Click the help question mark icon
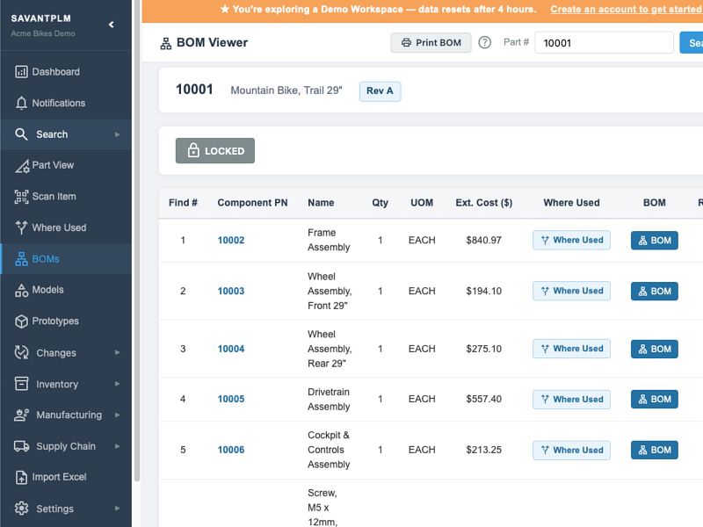 [x=485, y=42]
